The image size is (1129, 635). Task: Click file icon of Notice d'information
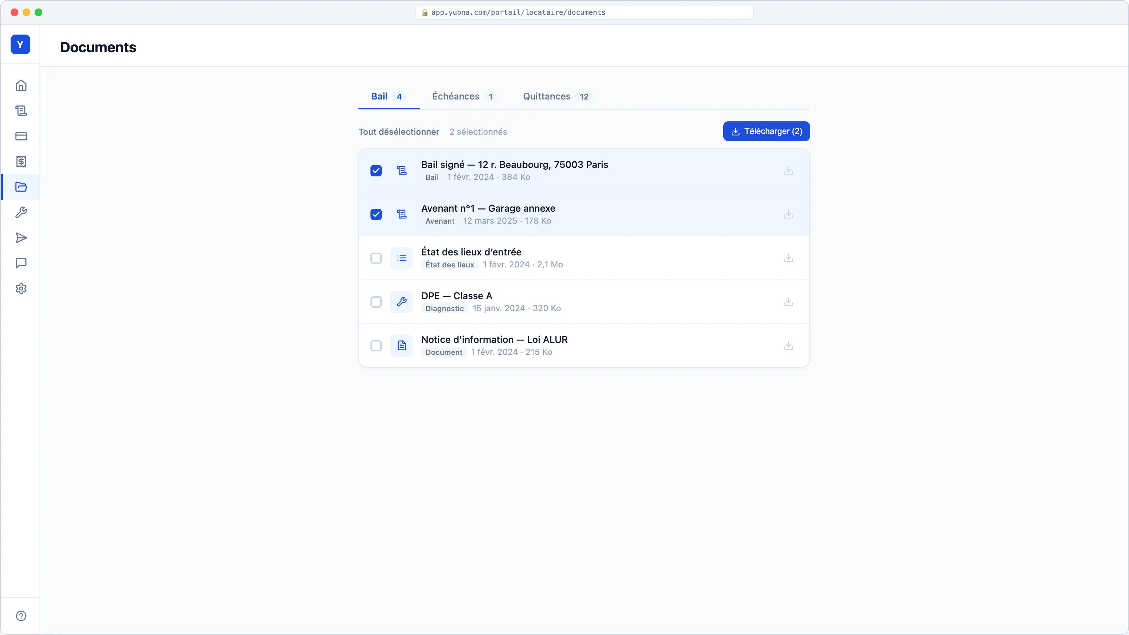402,346
